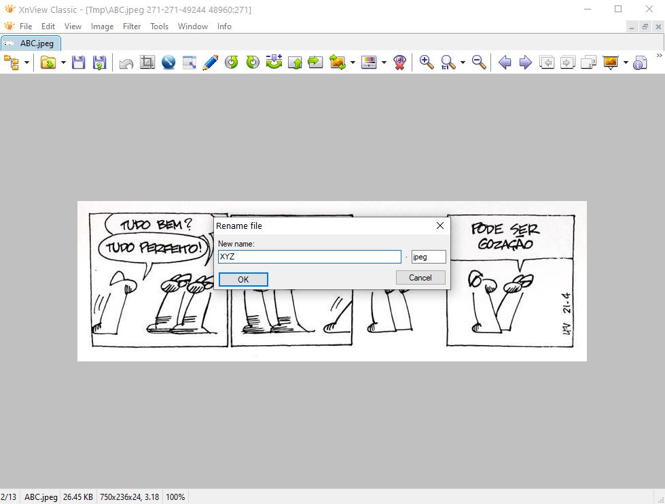Rotate image counter-clockwise
Image resolution: width=665 pixels, height=504 pixels.
click(232, 62)
